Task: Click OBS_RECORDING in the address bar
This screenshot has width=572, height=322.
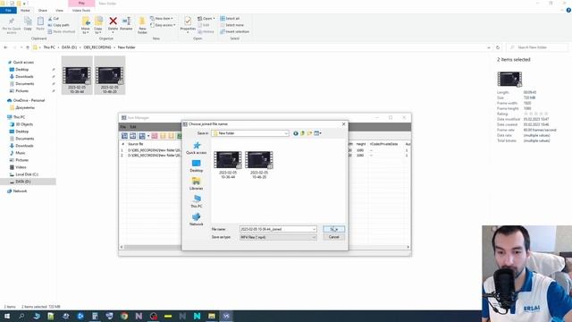Action: click(97, 47)
